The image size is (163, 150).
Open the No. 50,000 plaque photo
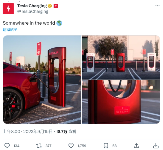click(x=121, y=102)
